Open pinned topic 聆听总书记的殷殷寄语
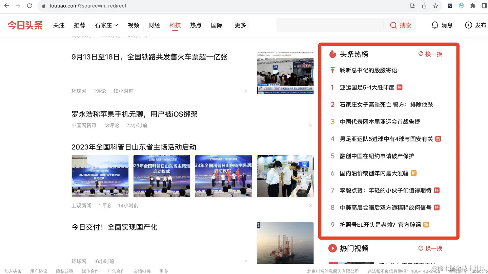The image size is (488, 274). (x=368, y=70)
